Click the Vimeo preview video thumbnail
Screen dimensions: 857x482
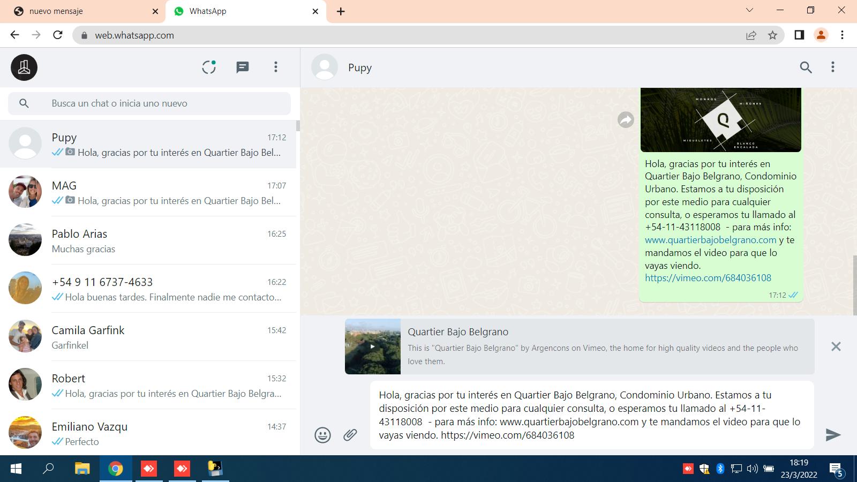coord(373,347)
